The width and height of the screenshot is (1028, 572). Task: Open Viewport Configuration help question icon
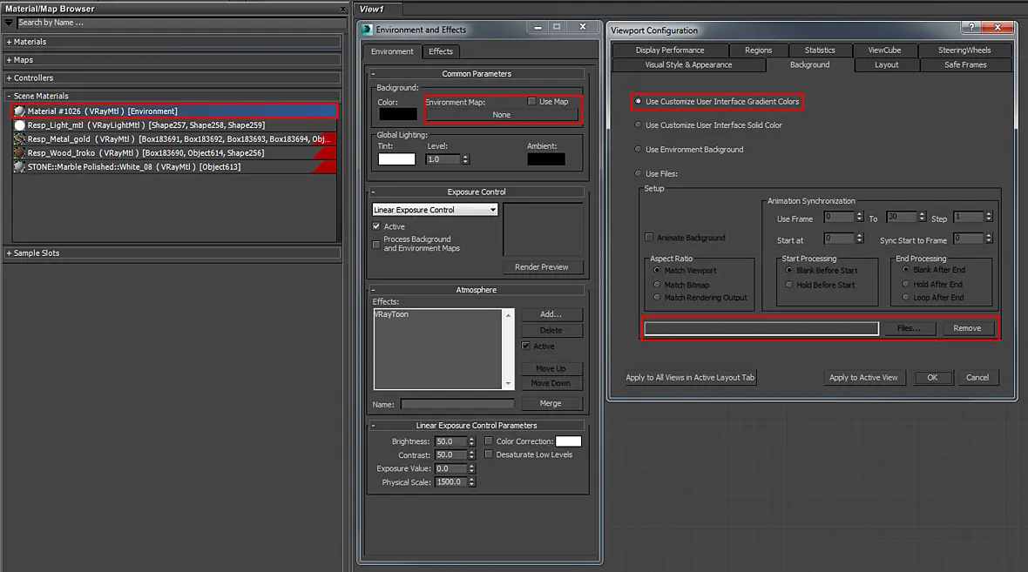pyautogui.click(x=971, y=28)
